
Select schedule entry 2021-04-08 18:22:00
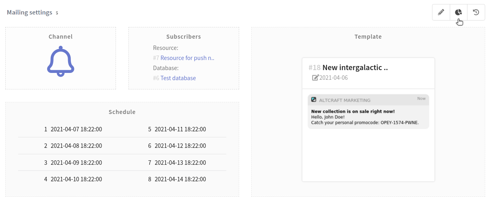click(x=76, y=146)
